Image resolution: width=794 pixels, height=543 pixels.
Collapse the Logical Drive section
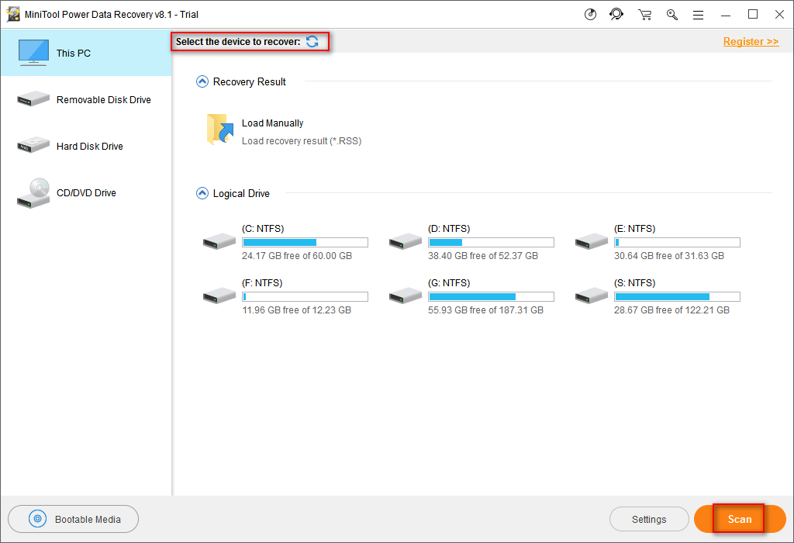202,193
